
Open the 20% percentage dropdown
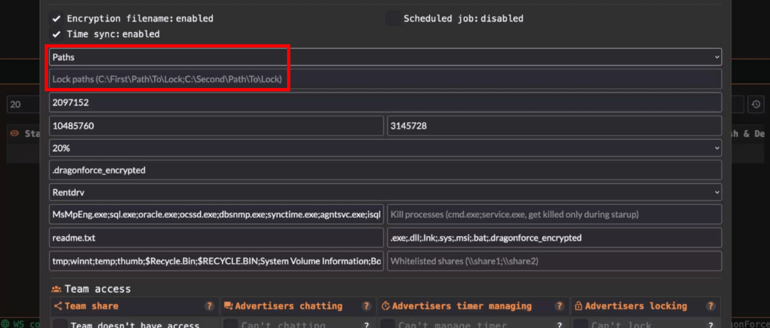click(385, 147)
